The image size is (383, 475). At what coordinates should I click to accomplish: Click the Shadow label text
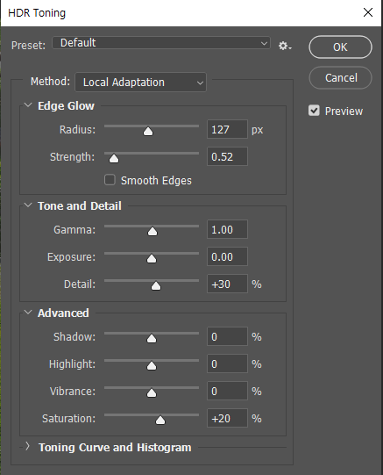[74, 337]
